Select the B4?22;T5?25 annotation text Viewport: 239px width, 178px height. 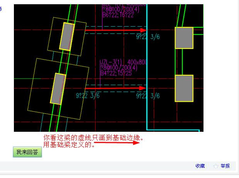pos(116,73)
